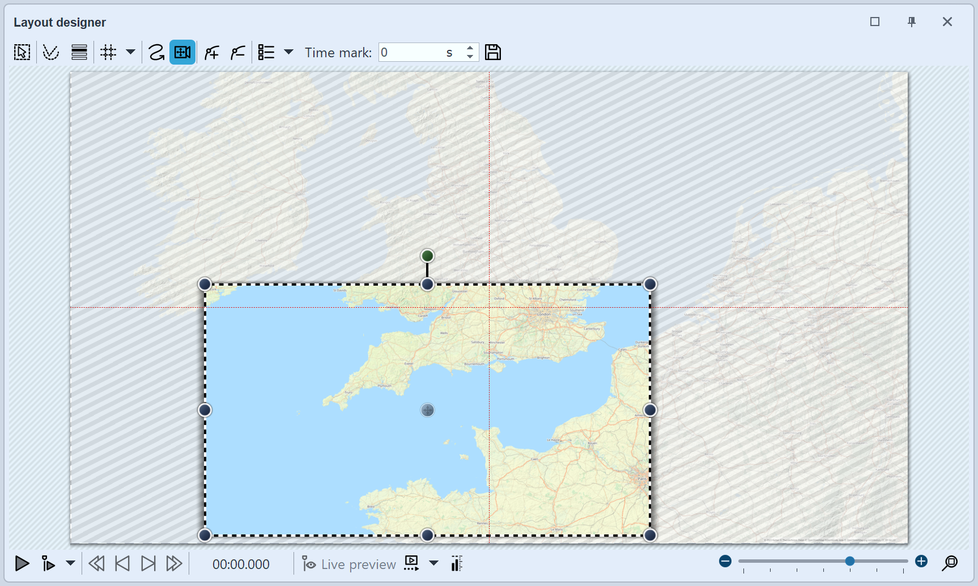Click the add keyframe marker icon

211,52
